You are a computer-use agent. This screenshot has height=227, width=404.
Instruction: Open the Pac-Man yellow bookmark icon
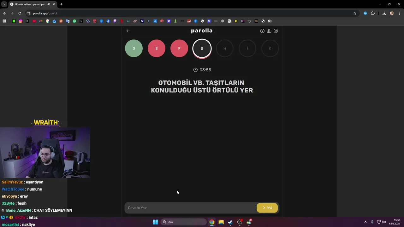coord(236,21)
